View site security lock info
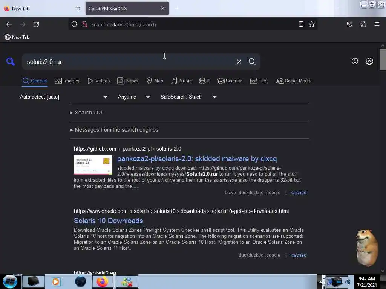Image resolution: width=386 pixels, height=289 pixels. 85,24
